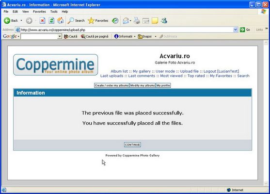Viewport: 270px width, 194px height.
Task: Open Most viewed link
Action: [171, 76]
